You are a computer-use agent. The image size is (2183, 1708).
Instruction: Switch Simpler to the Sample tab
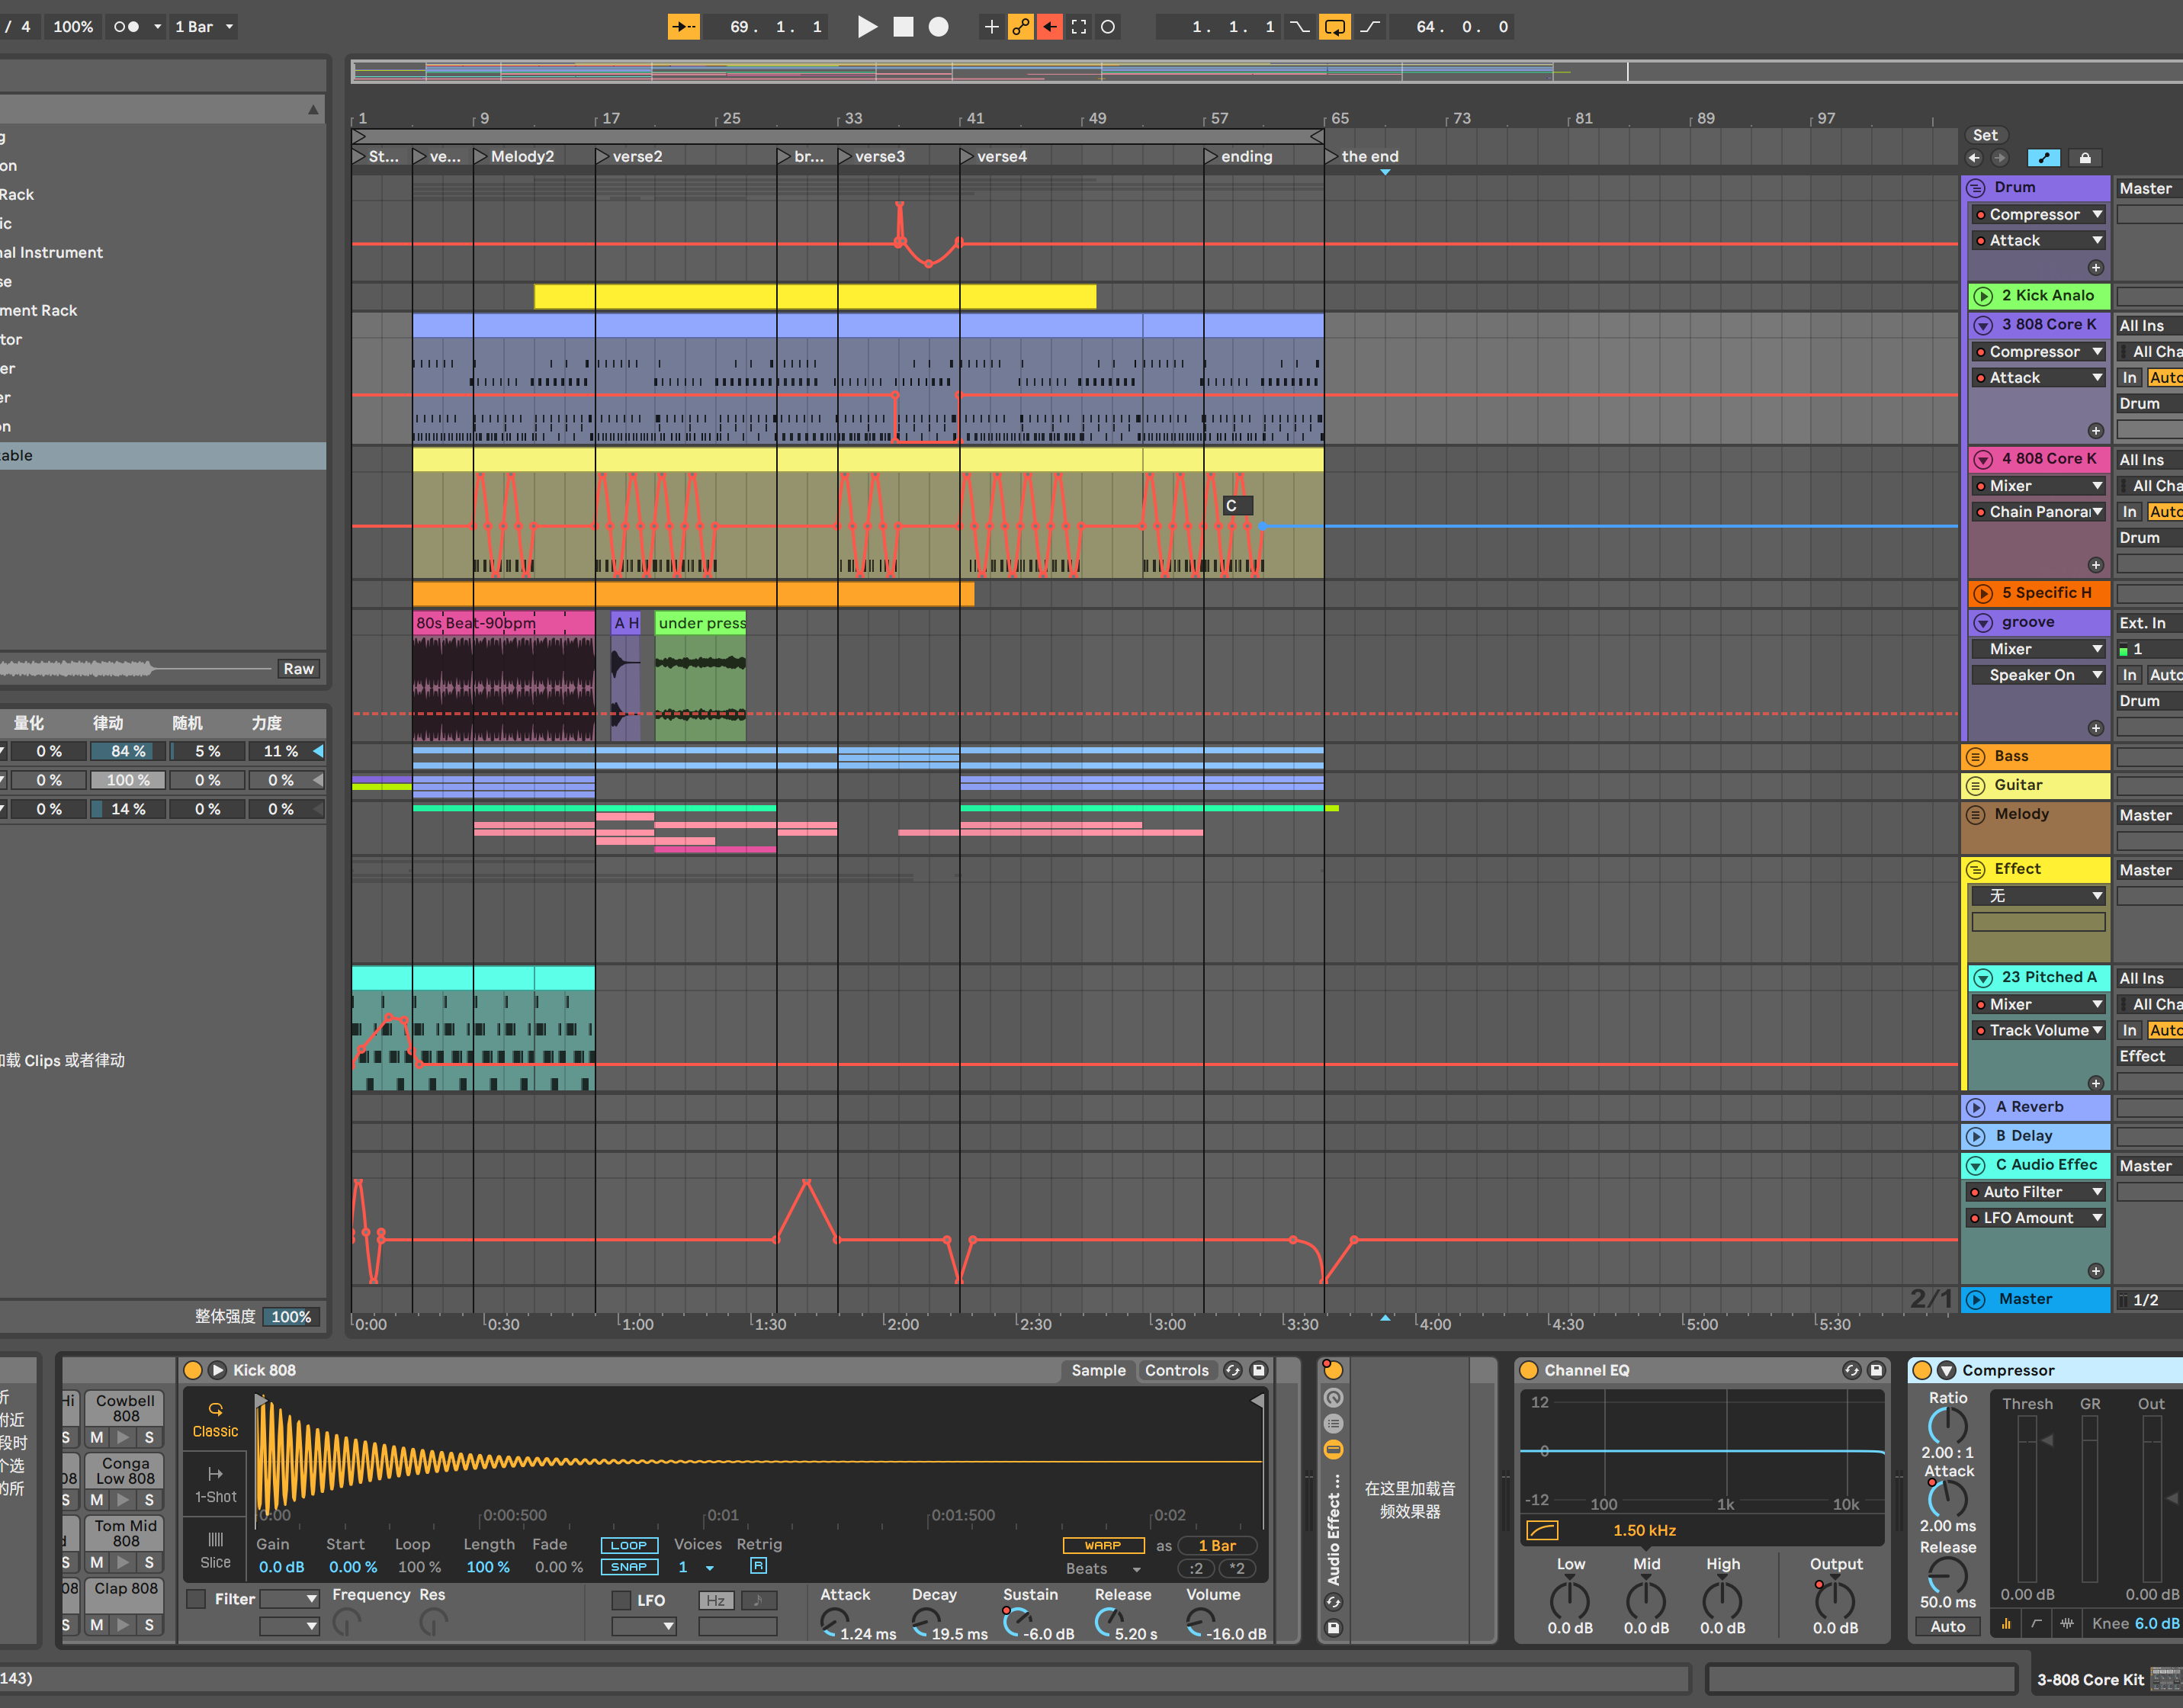(1098, 1371)
